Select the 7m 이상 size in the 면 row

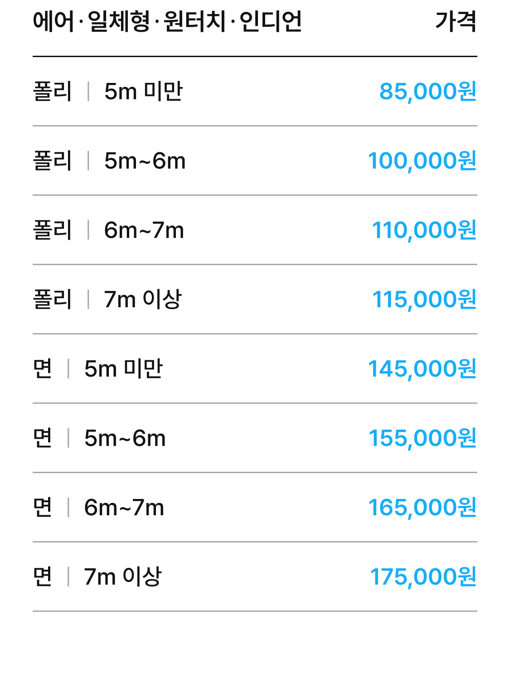tap(122, 577)
